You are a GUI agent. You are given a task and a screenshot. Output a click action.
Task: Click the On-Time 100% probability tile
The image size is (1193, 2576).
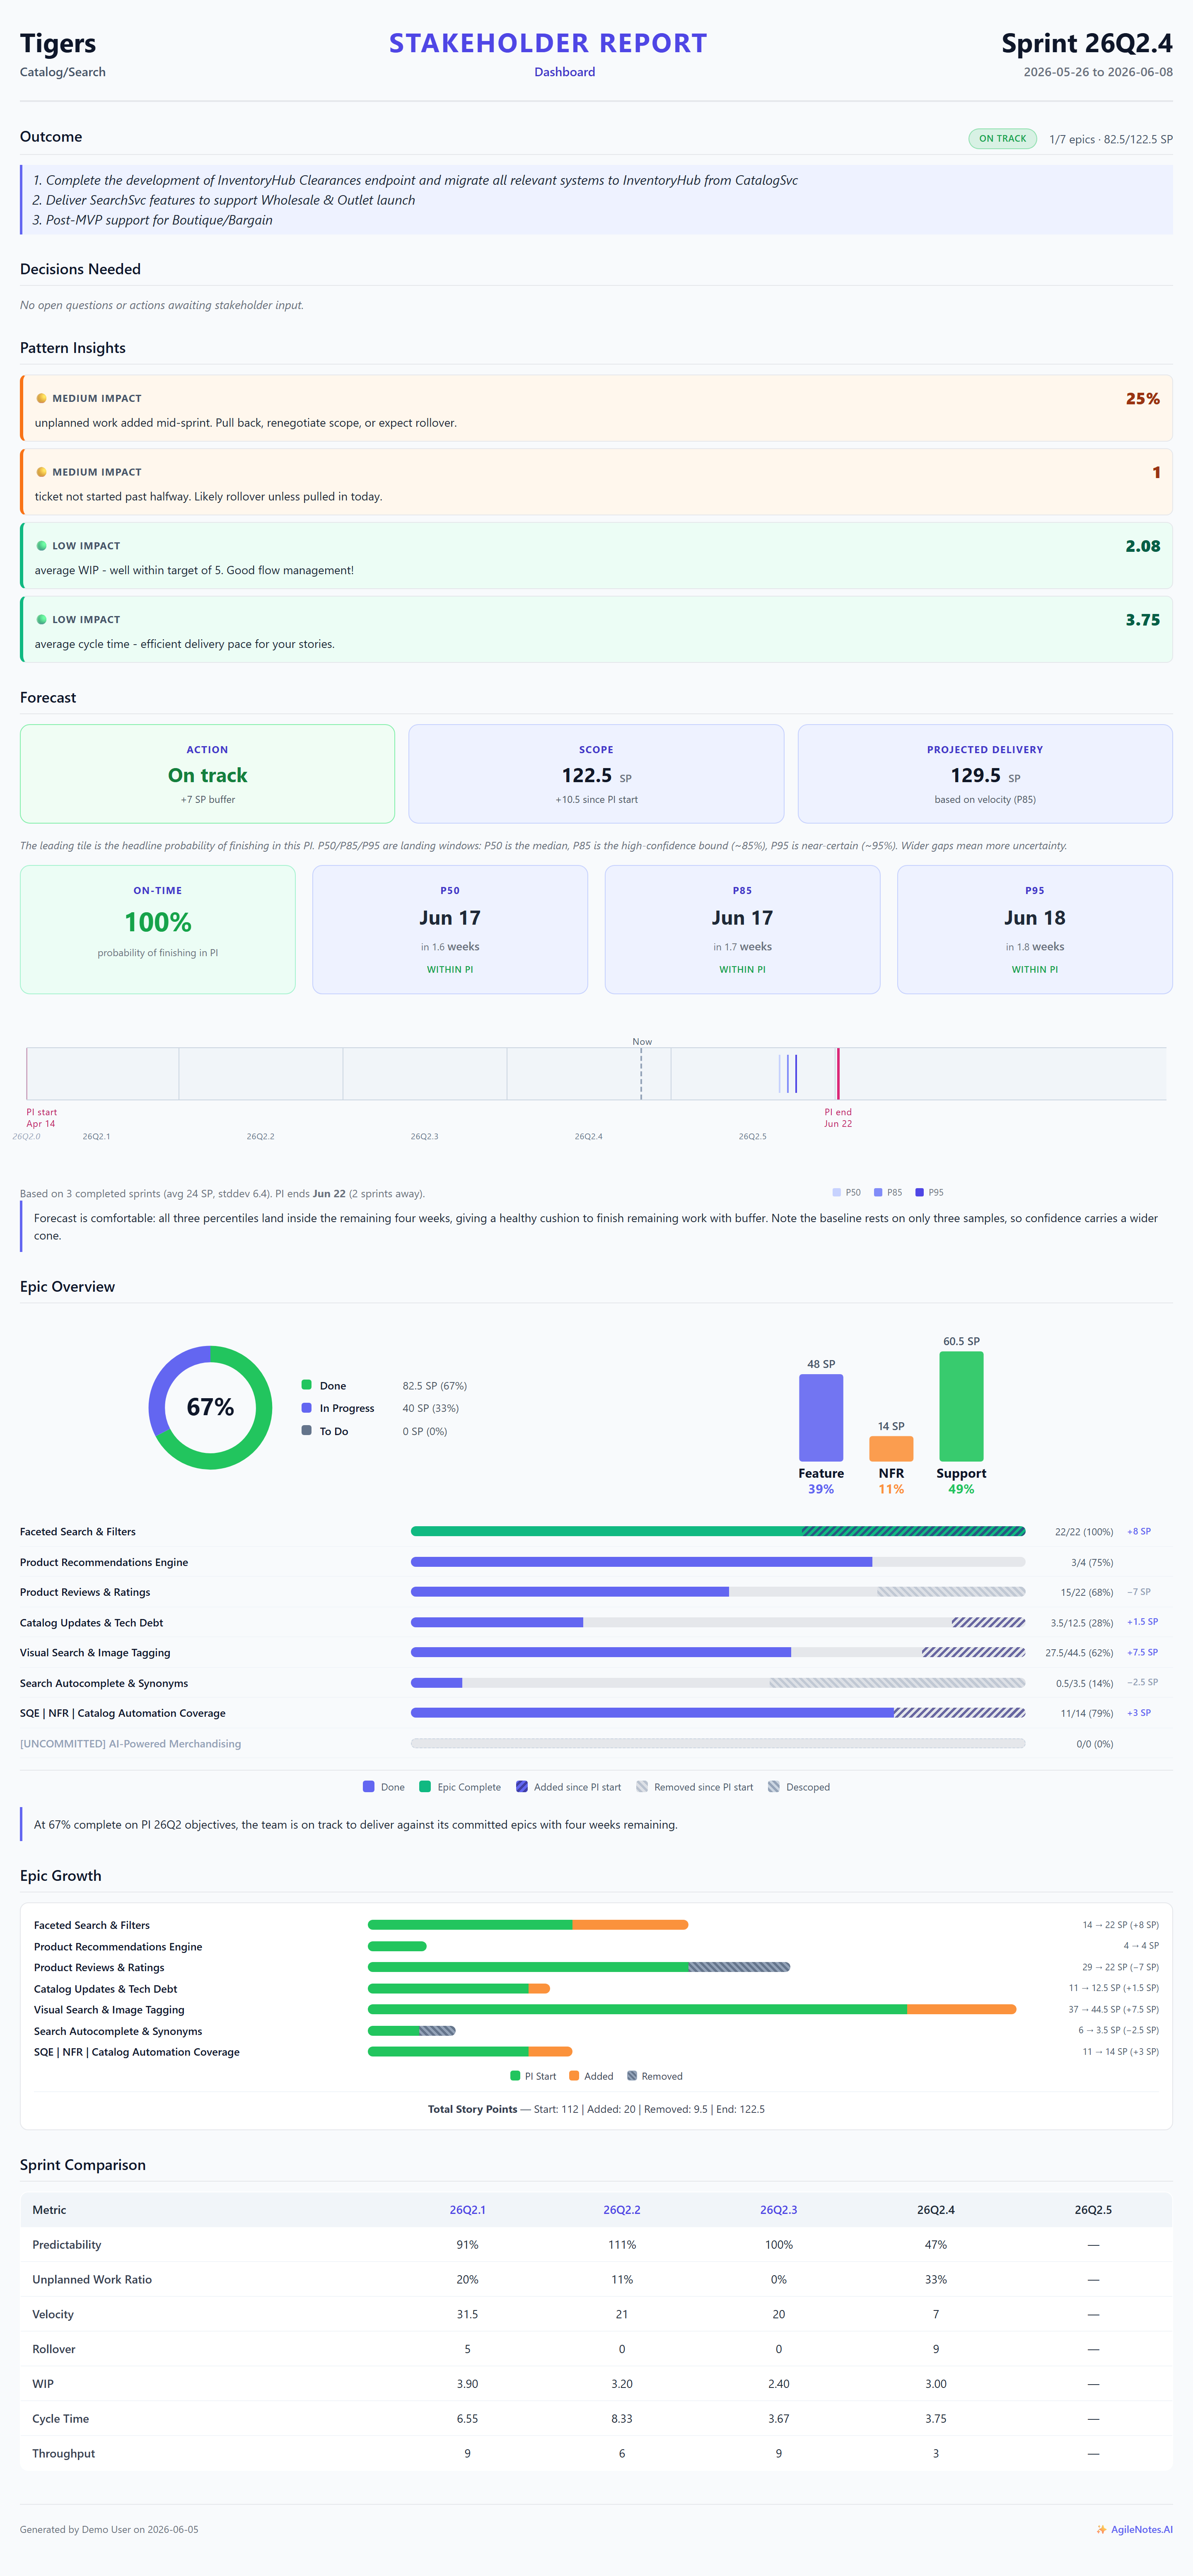[x=158, y=930]
